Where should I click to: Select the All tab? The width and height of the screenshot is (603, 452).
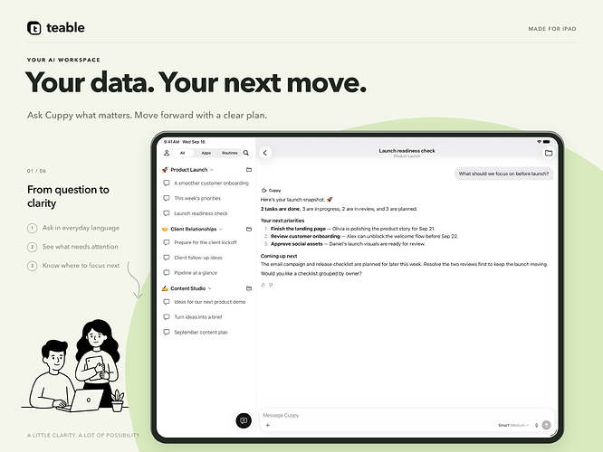click(182, 153)
